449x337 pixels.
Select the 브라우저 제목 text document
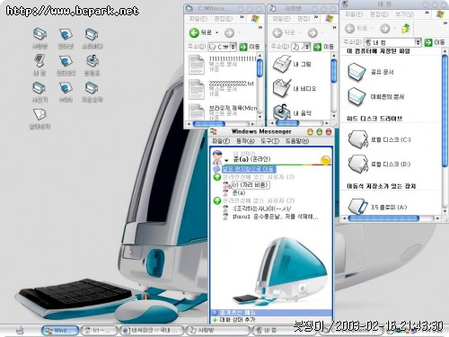222,112
